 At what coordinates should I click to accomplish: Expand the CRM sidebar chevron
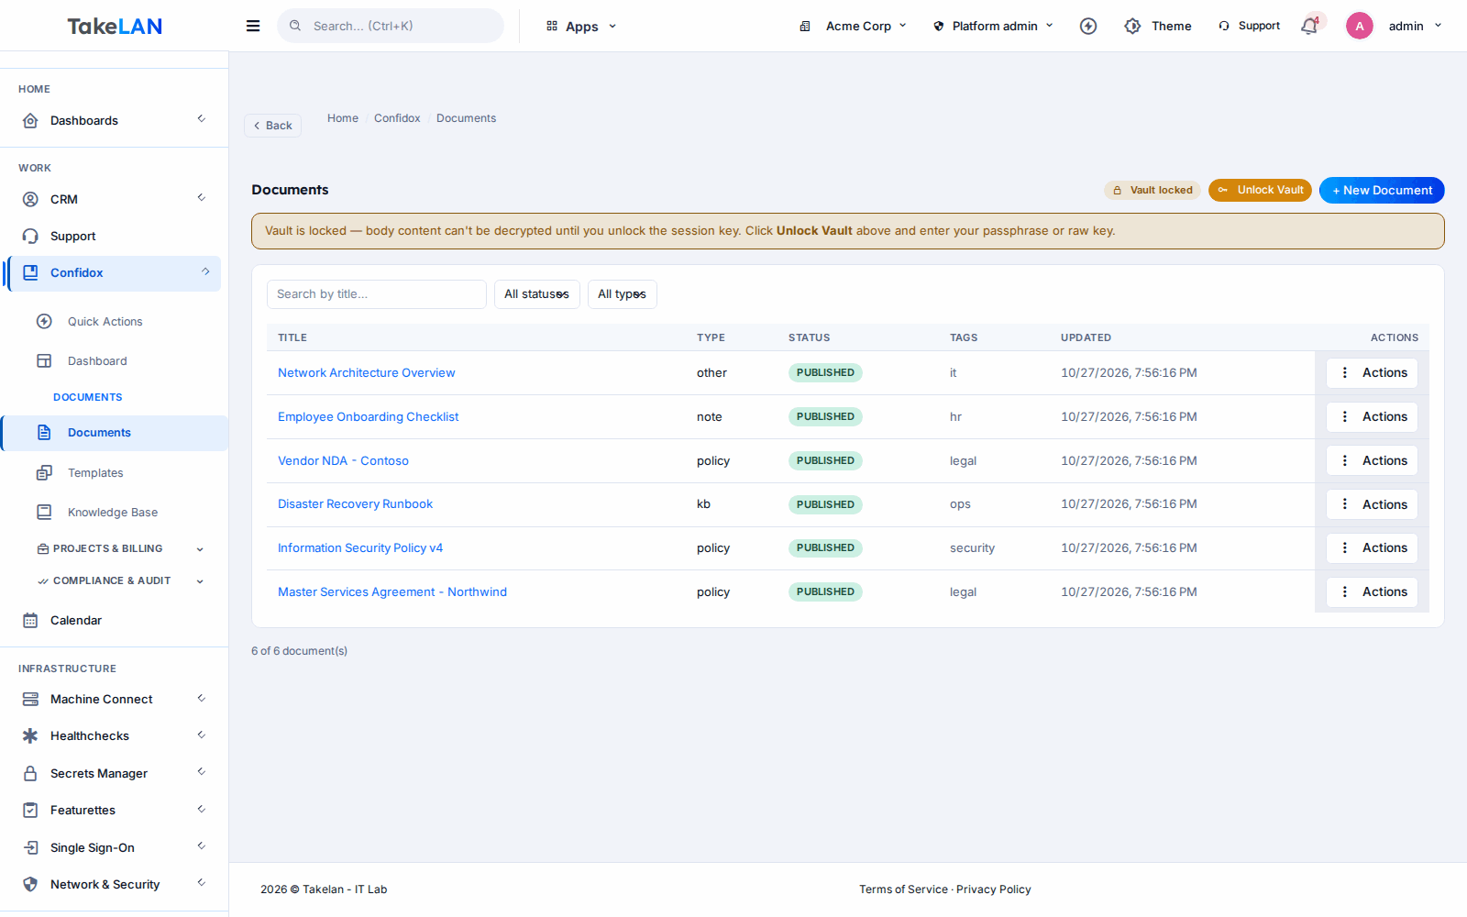point(202,198)
